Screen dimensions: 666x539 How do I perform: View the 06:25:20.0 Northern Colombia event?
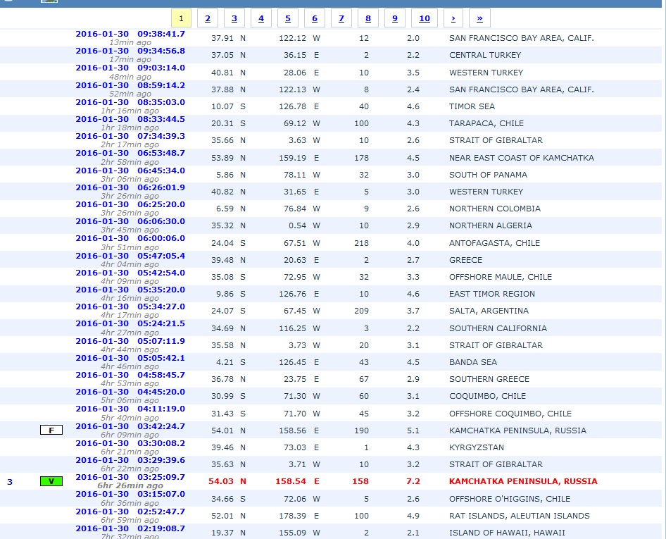click(130, 204)
